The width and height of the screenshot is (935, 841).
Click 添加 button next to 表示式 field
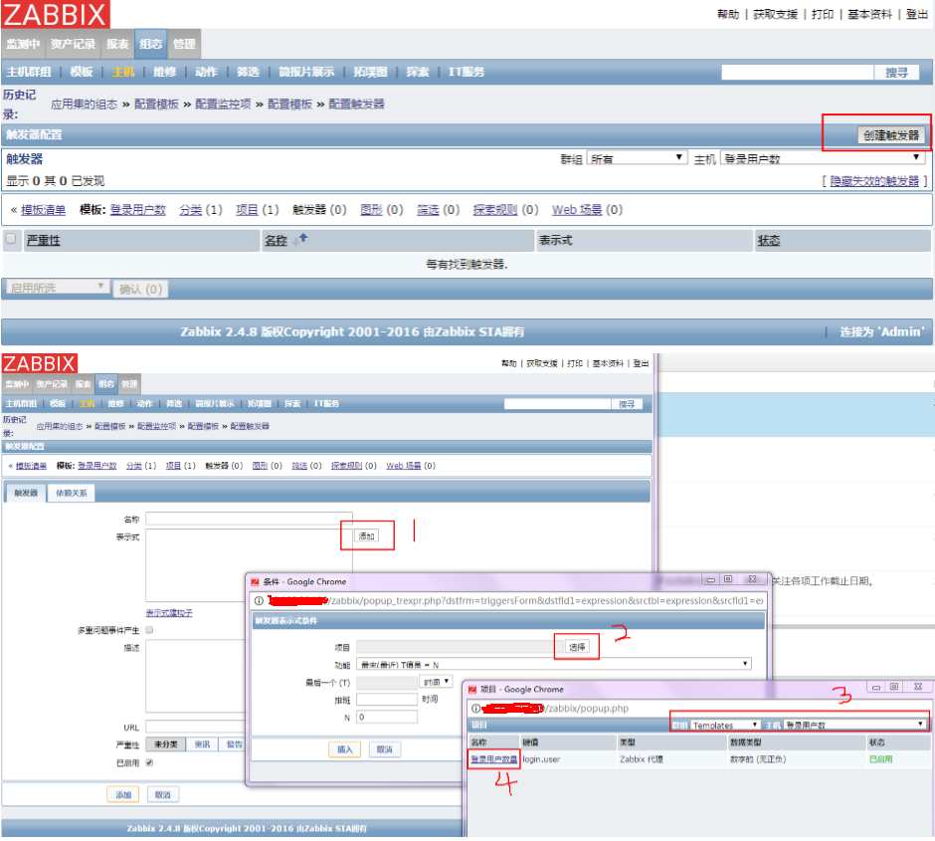pos(366,536)
